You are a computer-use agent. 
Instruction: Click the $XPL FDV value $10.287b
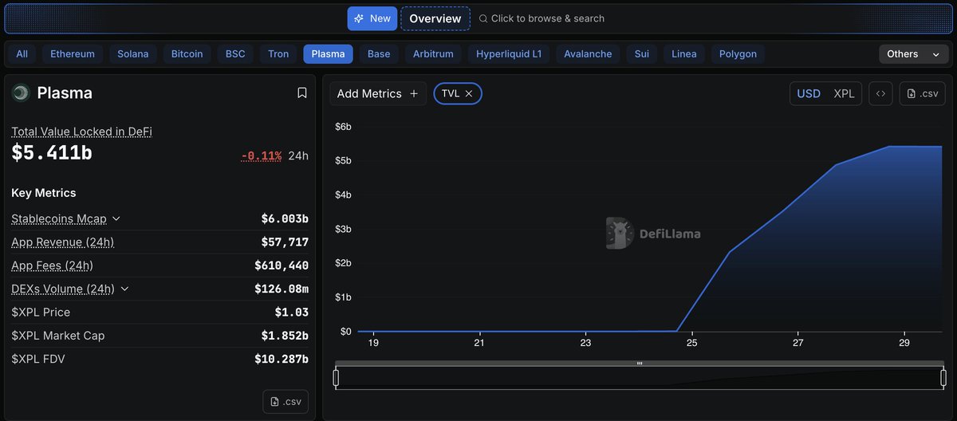point(282,359)
